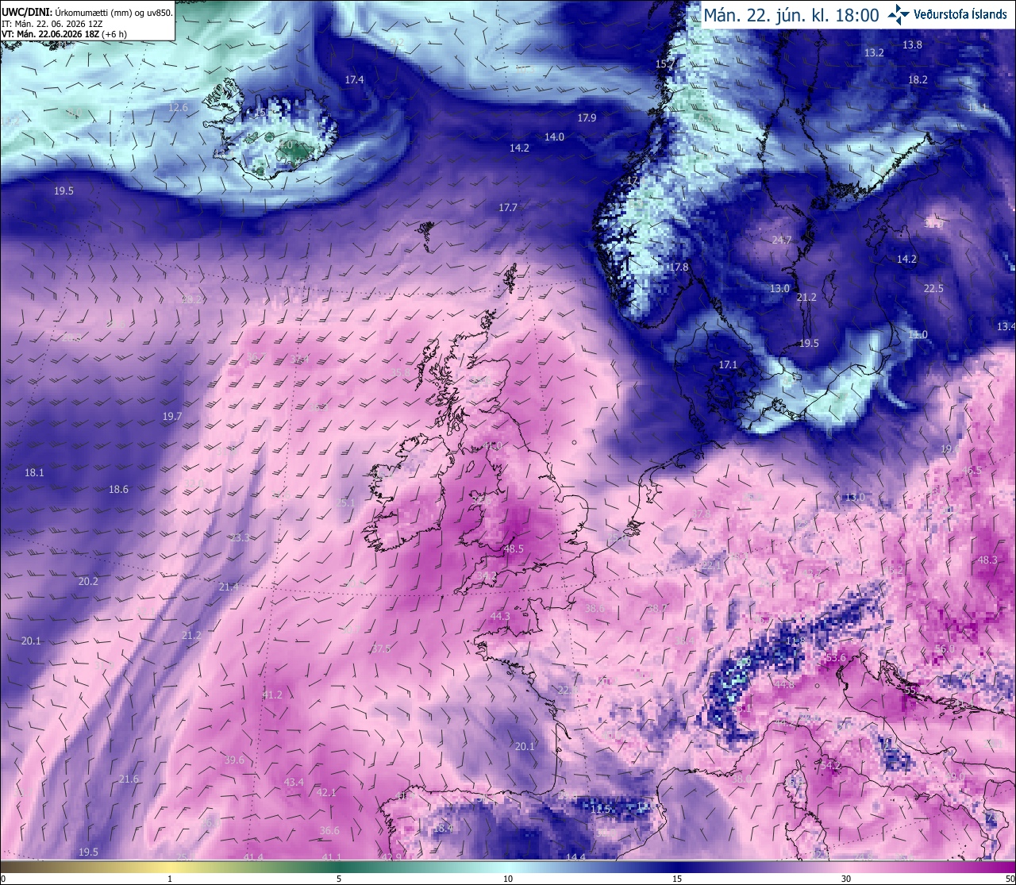This screenshot has height=885, width=1016.
Task: Click the 15 mark on the color legend
Action: coord(677,879)
